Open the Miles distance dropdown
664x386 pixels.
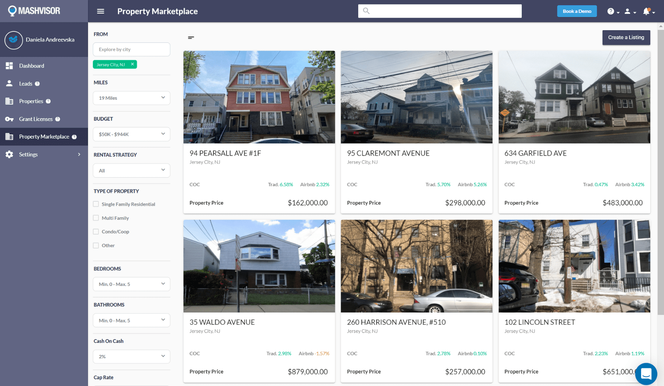[x=131, y=98]
